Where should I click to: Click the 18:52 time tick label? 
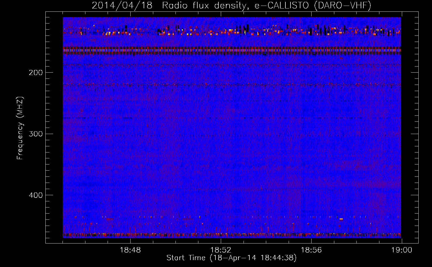[221, 250]
